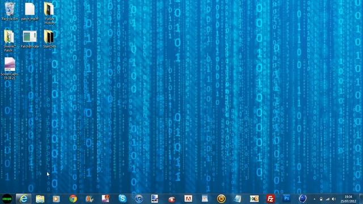
Task: Open the PatchBlocker desktop shortcut
Action: 29,39
